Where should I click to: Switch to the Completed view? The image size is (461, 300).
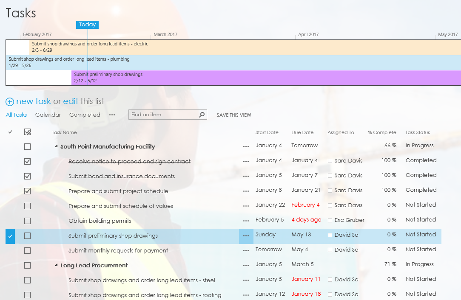click(85, 115)
